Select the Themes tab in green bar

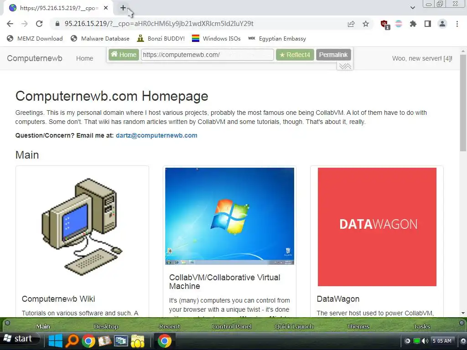click(358, 326)
